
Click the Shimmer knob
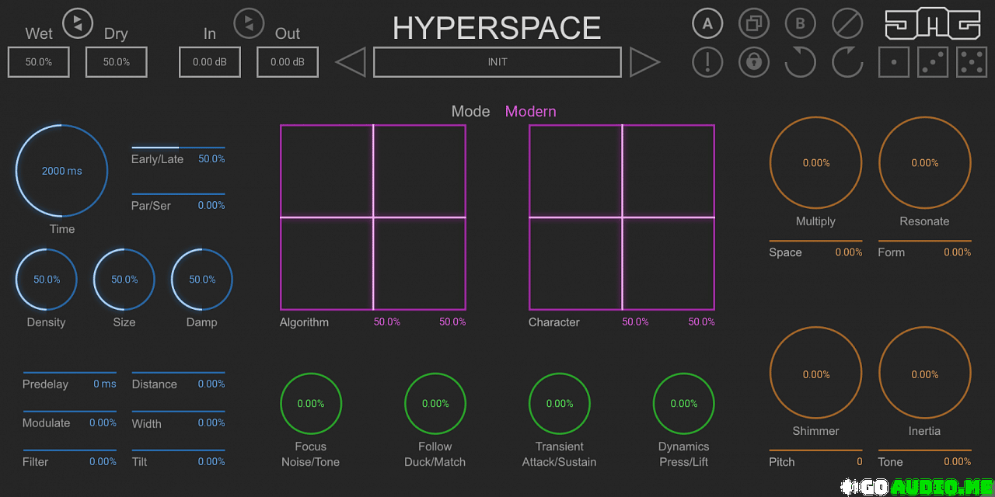click(816, 374)
